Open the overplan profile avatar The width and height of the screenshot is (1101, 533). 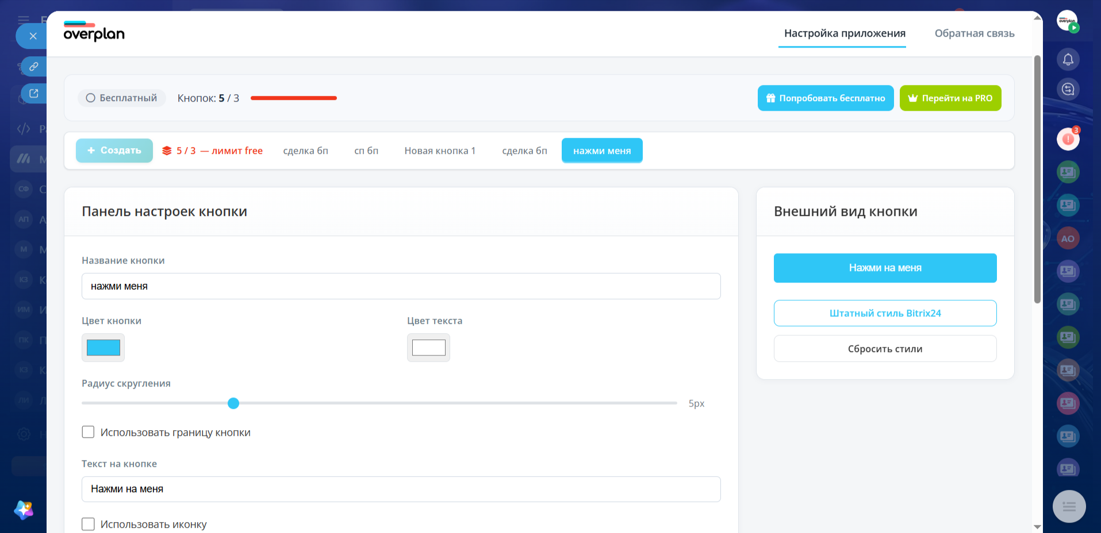point(1067,21)
